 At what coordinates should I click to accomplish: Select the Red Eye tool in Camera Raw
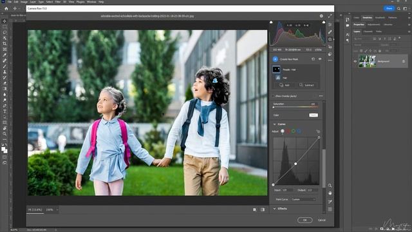point(330,47)
